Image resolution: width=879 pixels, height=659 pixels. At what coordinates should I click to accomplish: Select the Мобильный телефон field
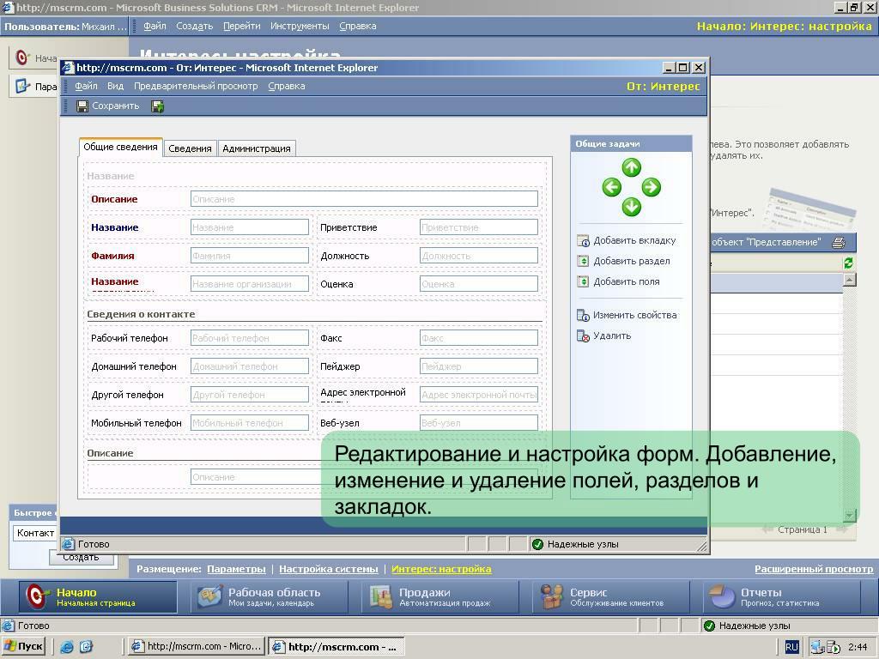250,423
